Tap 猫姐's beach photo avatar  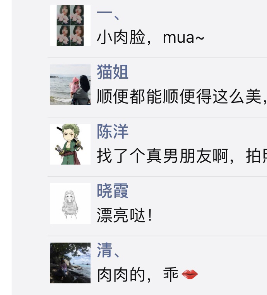pos(70,85)
